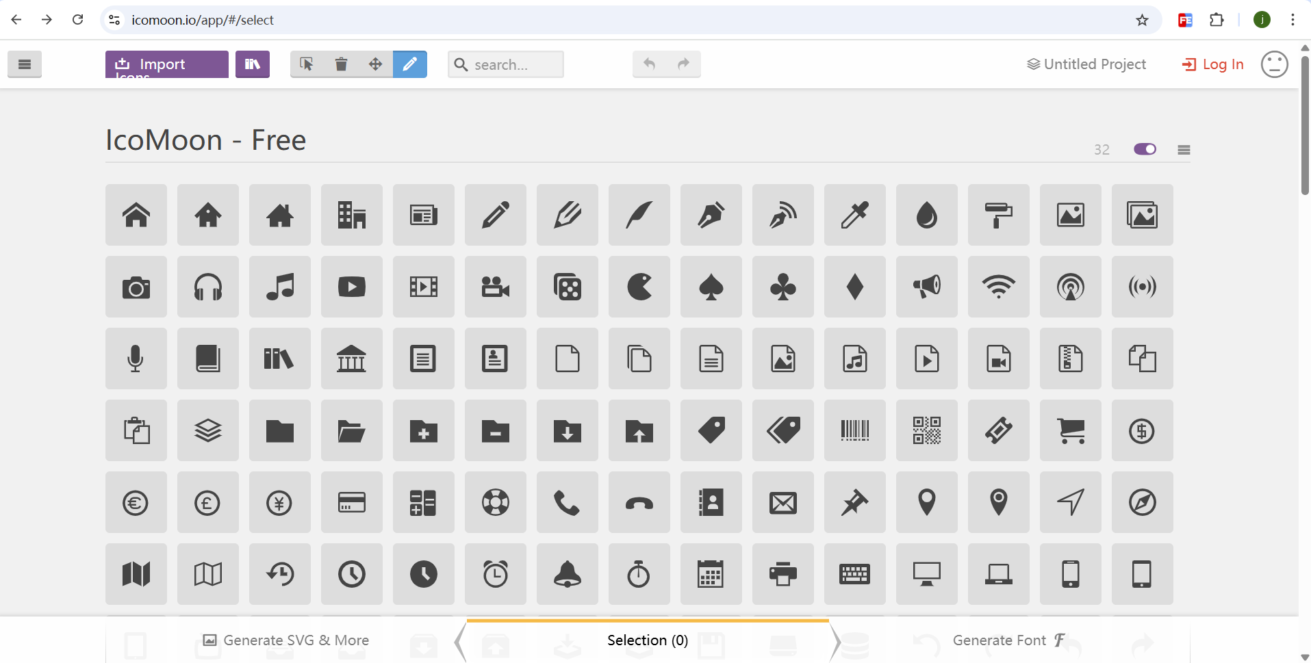Image resolution: width=1311 pixels, height=663 pixels.
Task: Open the Untitled Project manager
Action: (1086, 64)
